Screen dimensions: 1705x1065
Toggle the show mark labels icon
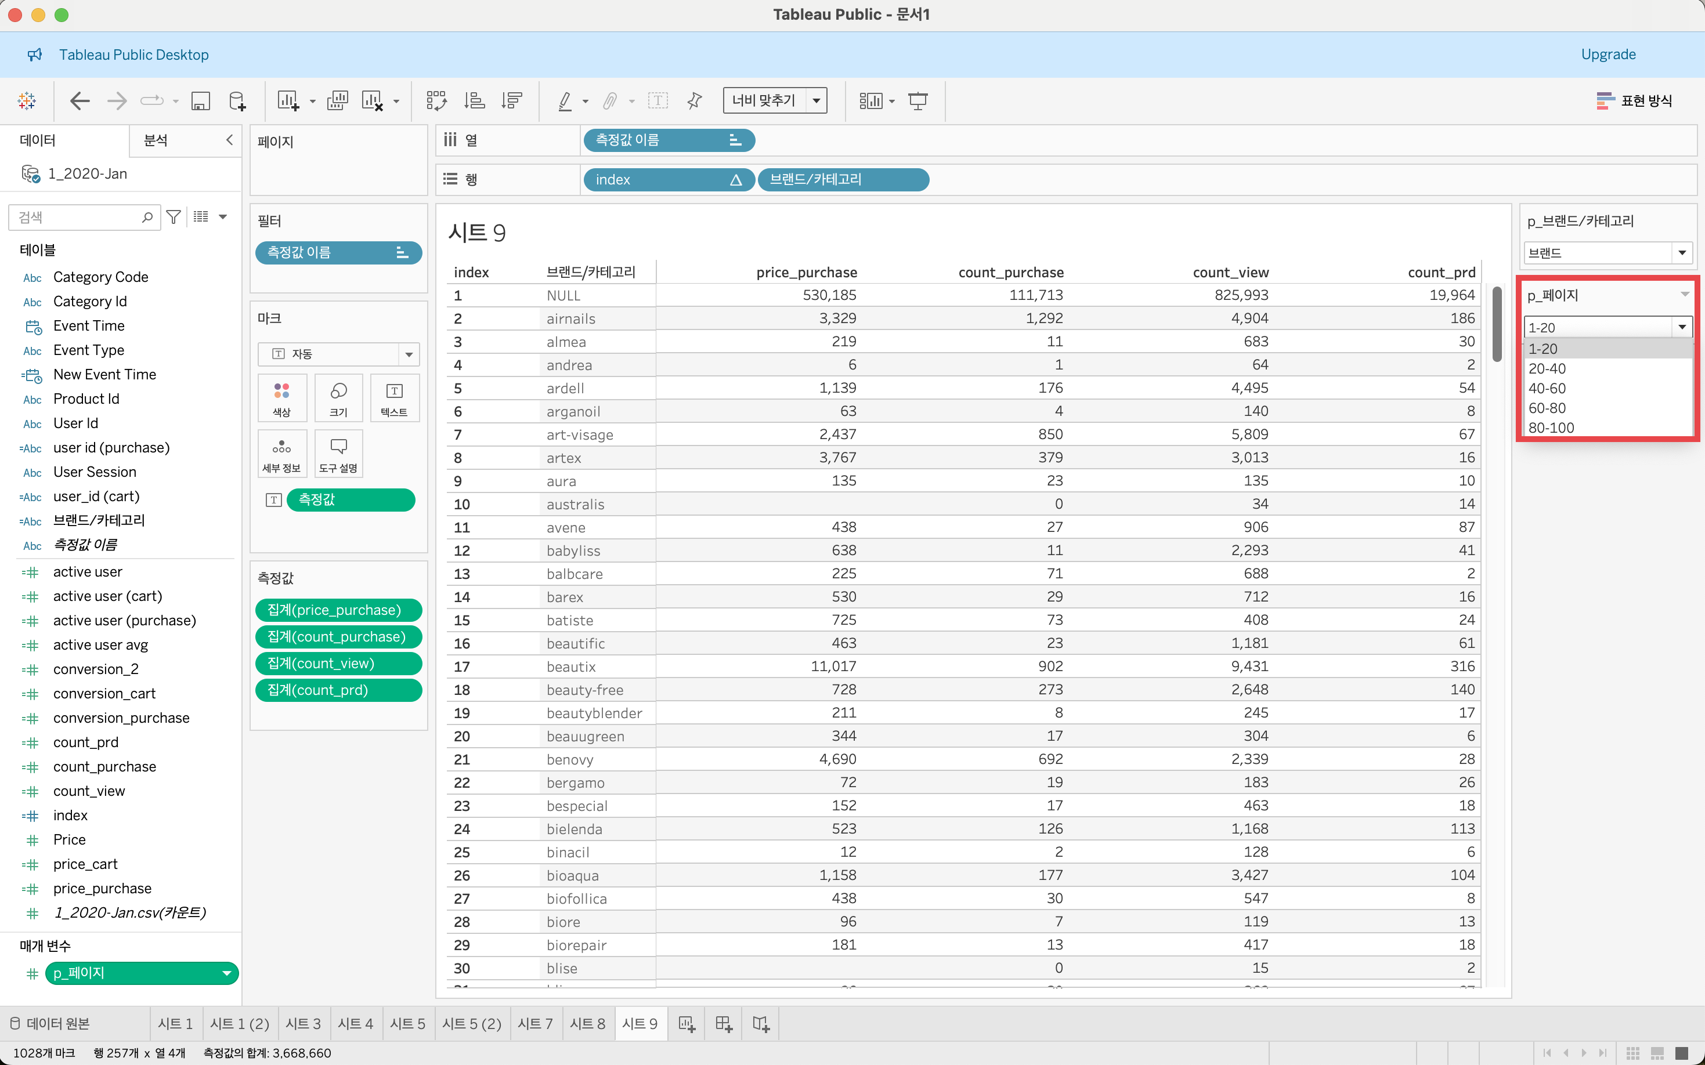658,101
